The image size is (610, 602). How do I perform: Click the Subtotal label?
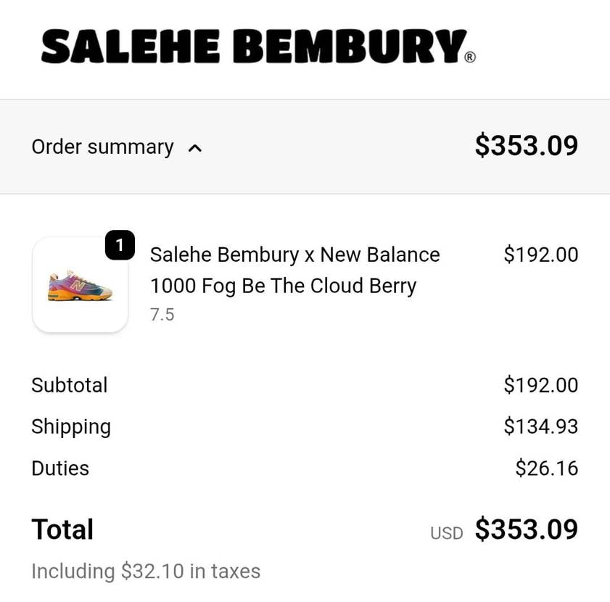69,385
